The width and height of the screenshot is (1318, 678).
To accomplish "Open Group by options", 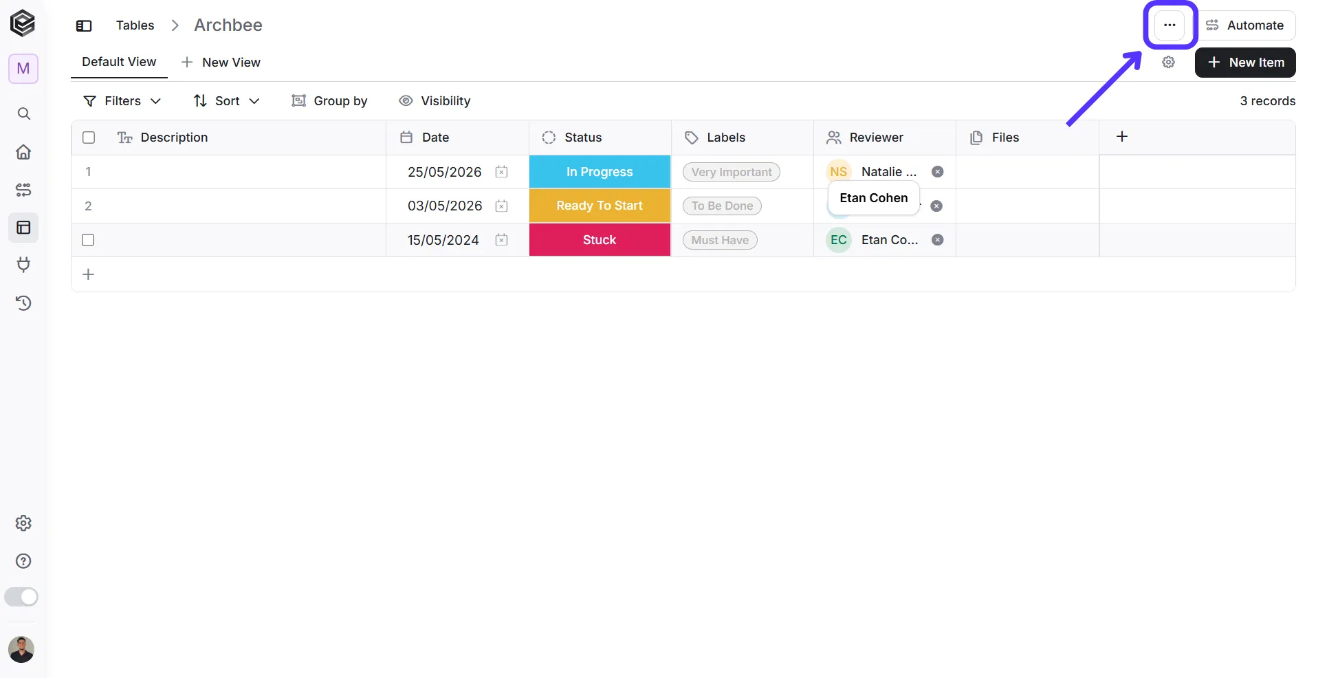I will pyautogui.click(x=329, y=101).
